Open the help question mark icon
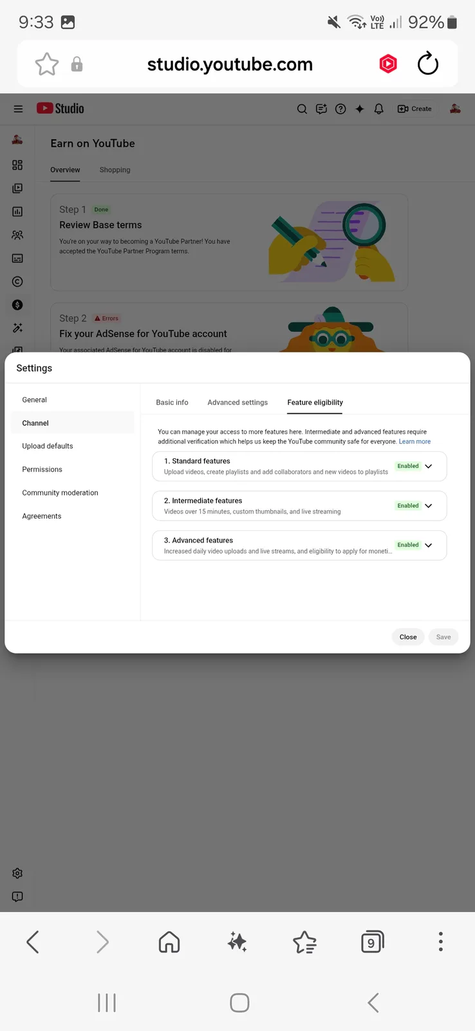Viewport: 475px width, 1031px height. (x=340, y=109)
